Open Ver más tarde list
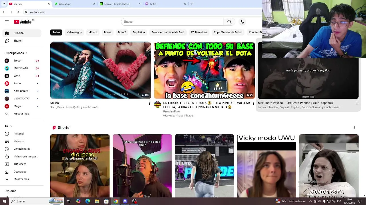The width and height of the screenshot is (366, 205). pyautogui.click(x=22, y=149)
